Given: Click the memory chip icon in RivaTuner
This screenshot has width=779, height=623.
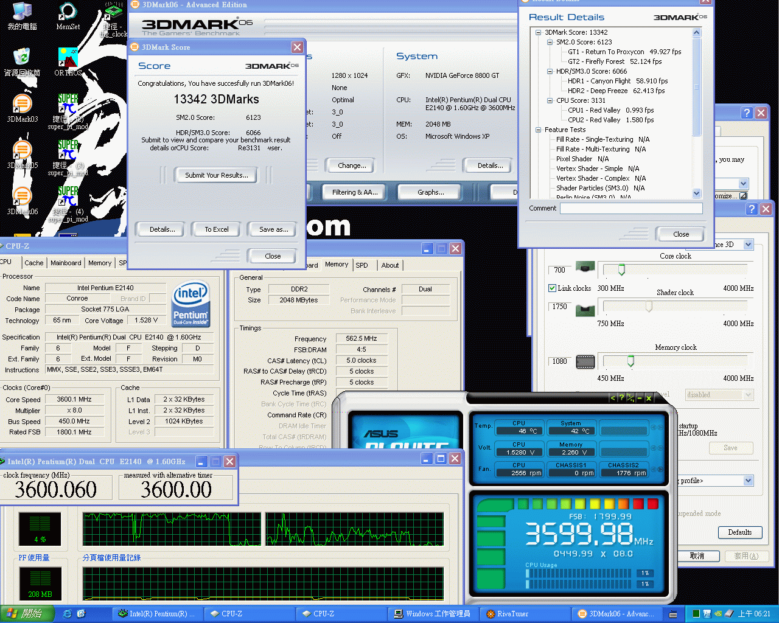Looking at the screenshot, I should tap(585, 362).
